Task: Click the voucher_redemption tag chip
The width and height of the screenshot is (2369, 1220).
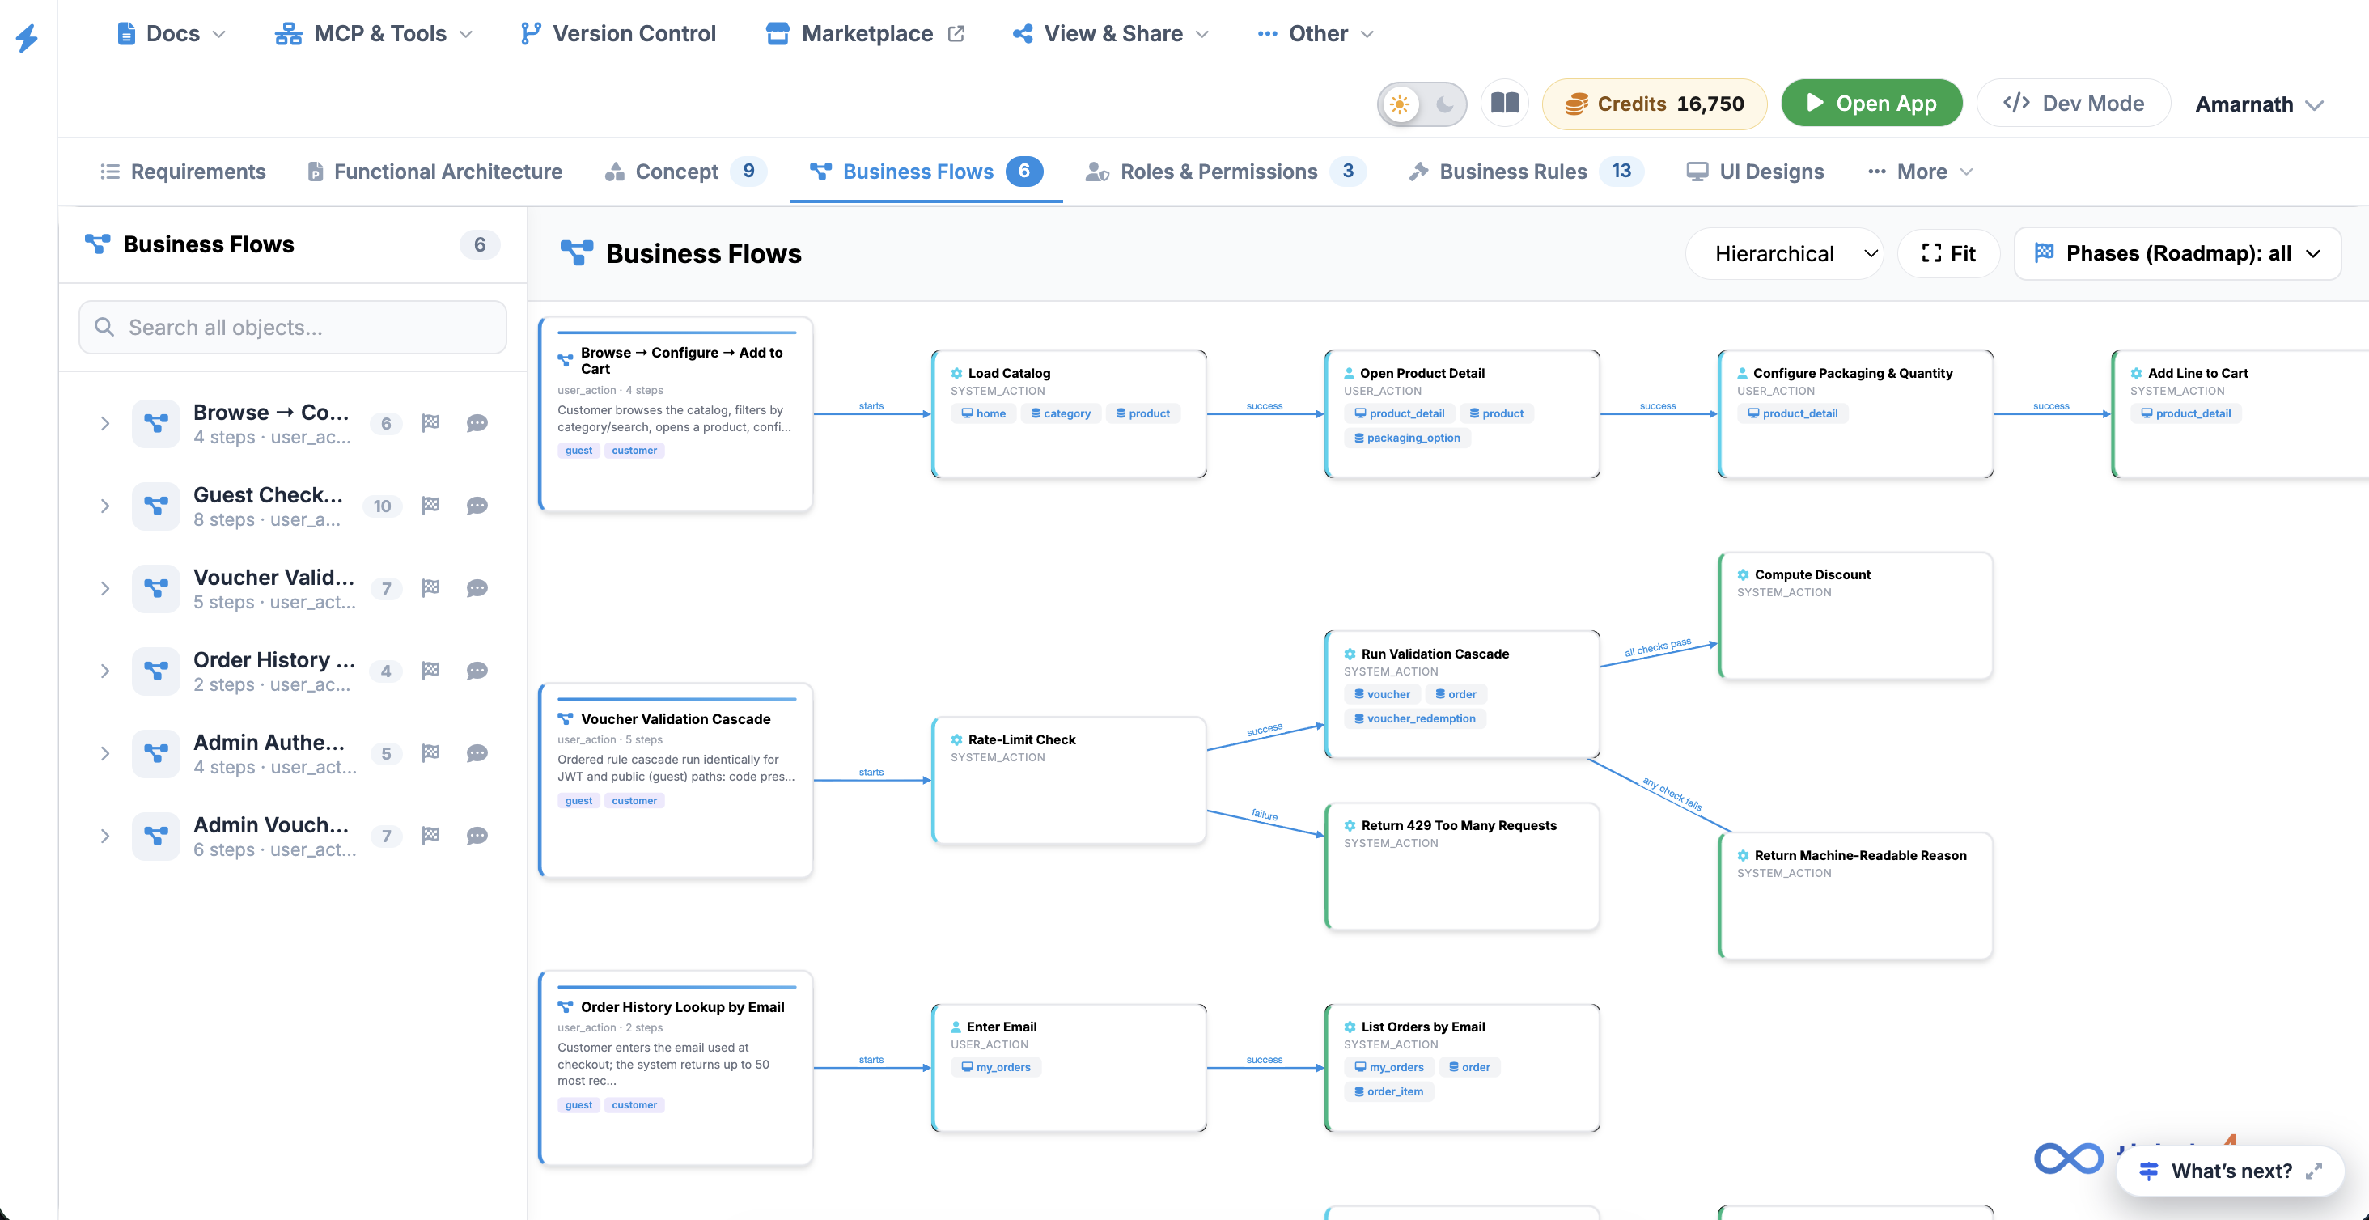Action: tap(1414, 719)
